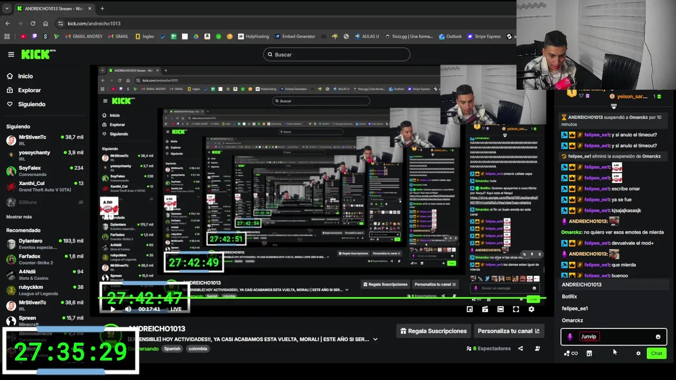This screenshot has height=380, width=676.
Task: Go back in browser history
Action: (x=7, y=23)
